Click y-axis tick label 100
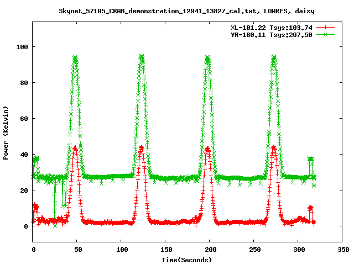This screenshot has height=265, width=354. [x=22, y=47]
